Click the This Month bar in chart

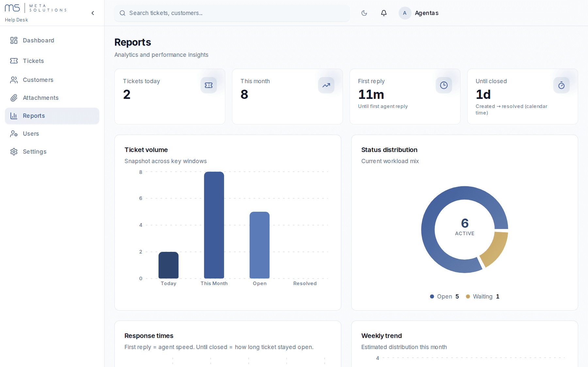pyautogui.click(x=214, y=225)
